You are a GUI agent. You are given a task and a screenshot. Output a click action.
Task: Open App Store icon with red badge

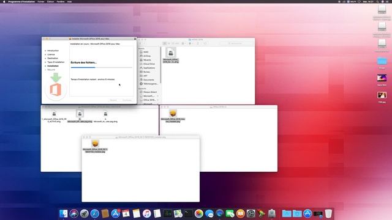coord(116,213)
